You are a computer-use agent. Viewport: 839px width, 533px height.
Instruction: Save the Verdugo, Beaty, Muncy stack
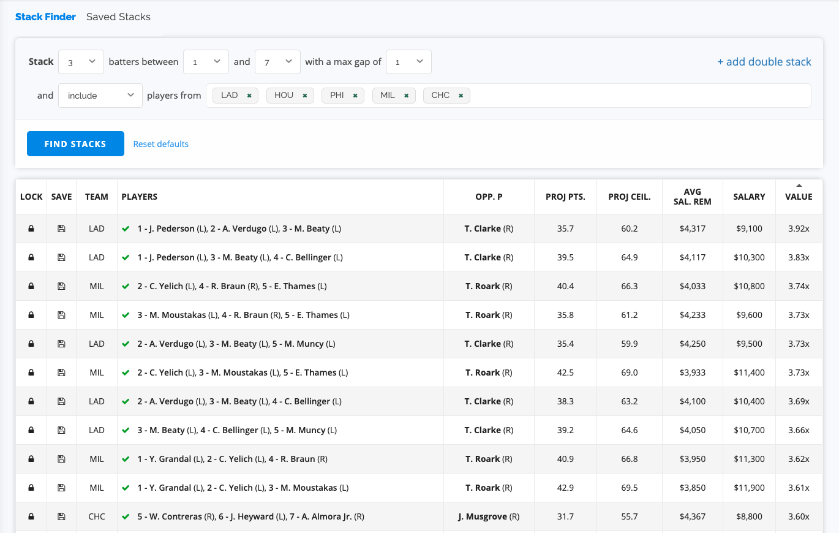point(61,344)
